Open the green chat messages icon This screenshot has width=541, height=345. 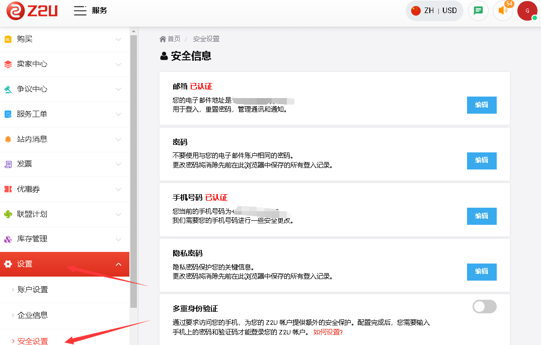tap(478, 11)
